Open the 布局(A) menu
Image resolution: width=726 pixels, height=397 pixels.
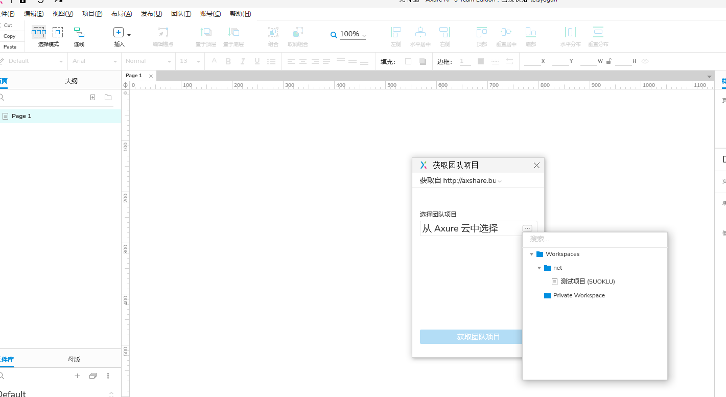pyautogui.click(x=122, y=14)
